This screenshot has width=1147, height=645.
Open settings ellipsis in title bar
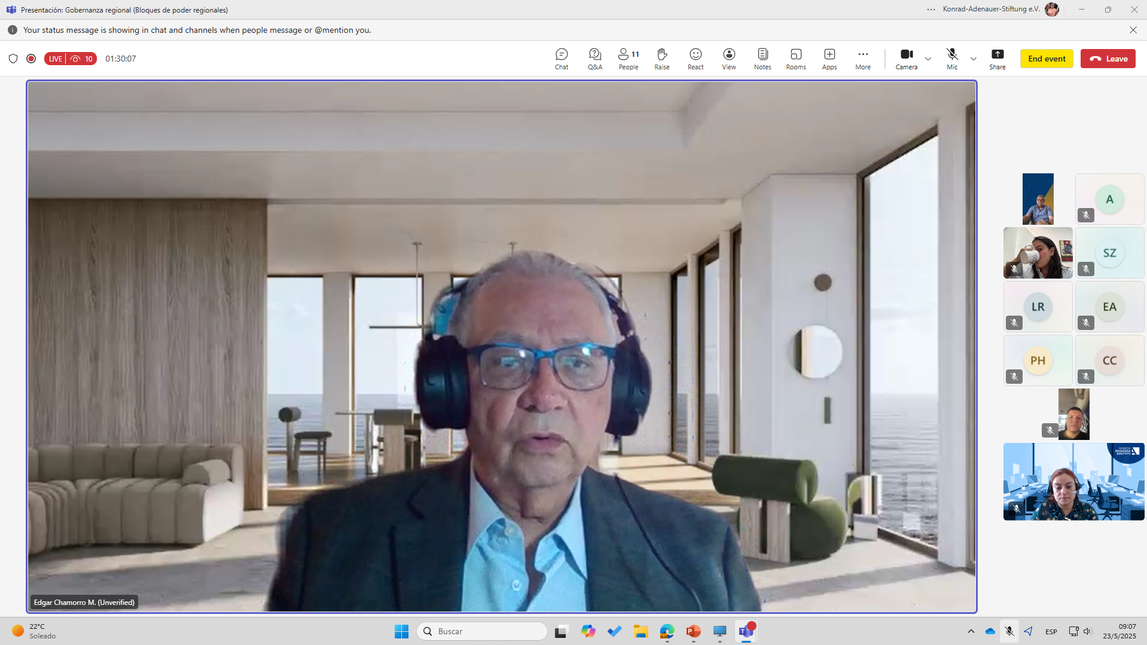click(x=931, y=10)
